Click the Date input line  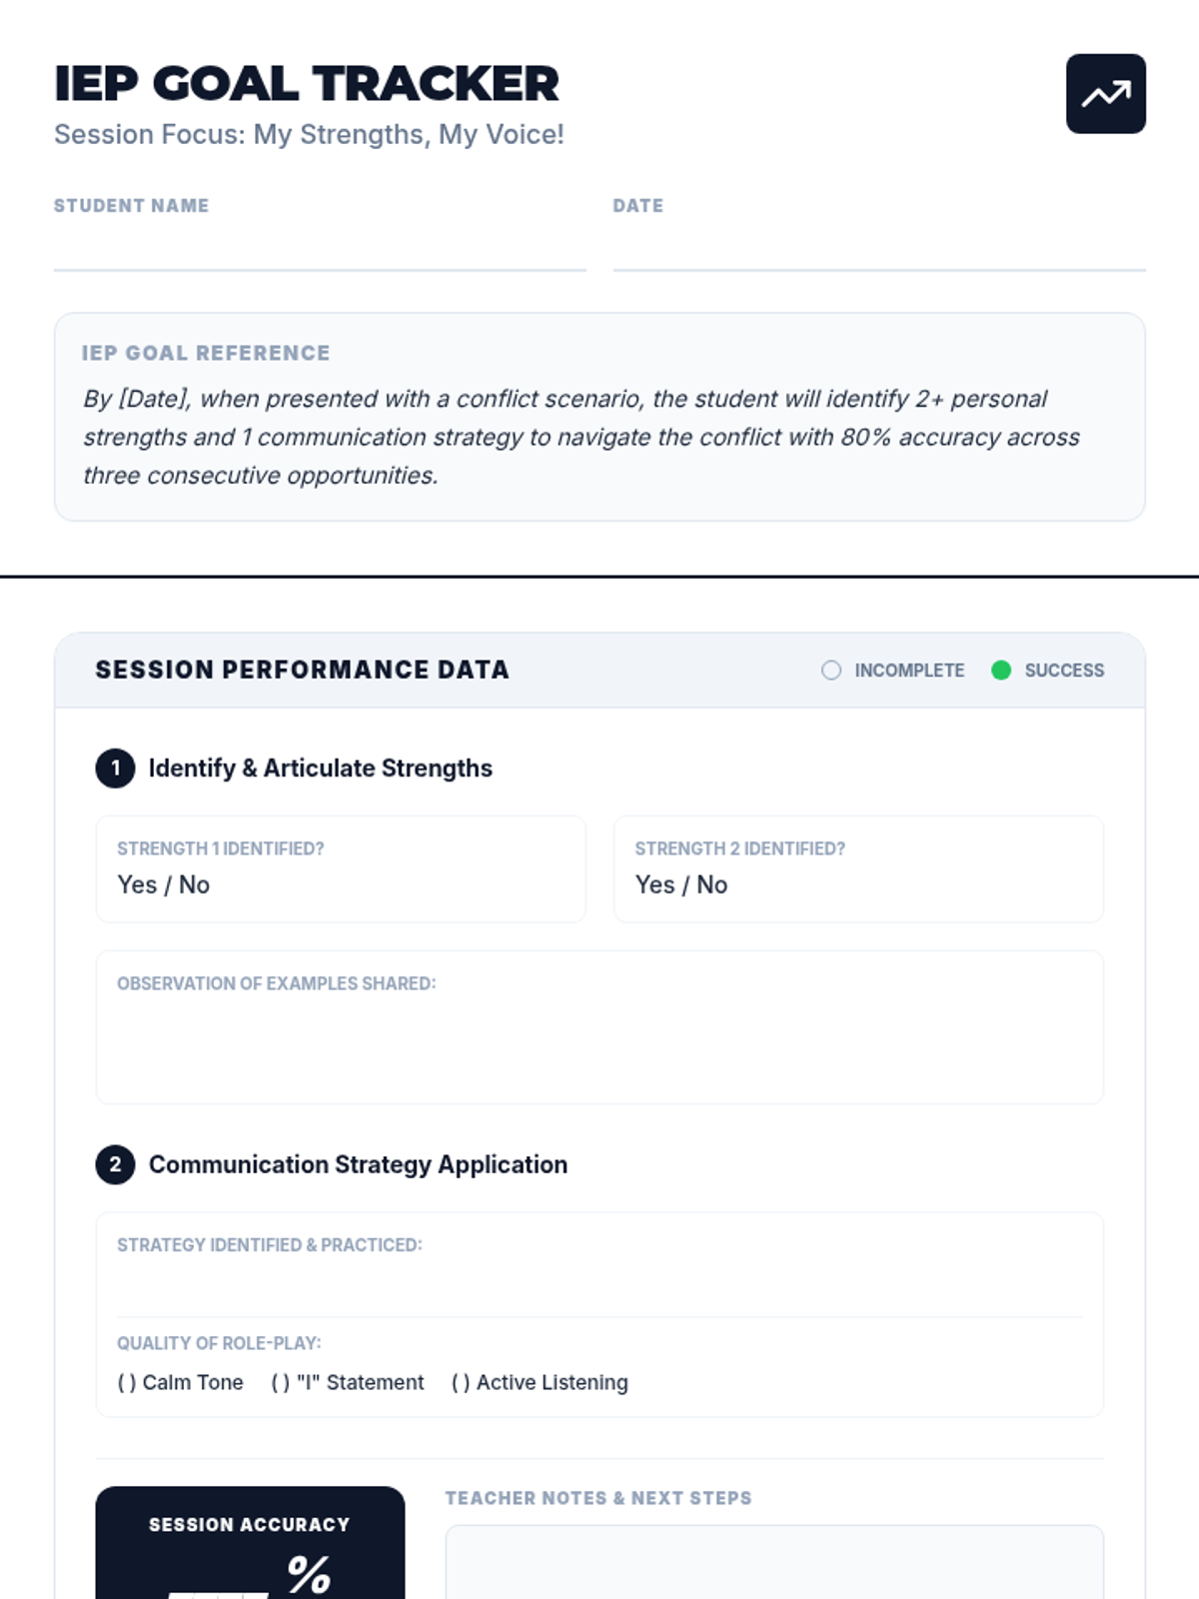coord(879,249)
